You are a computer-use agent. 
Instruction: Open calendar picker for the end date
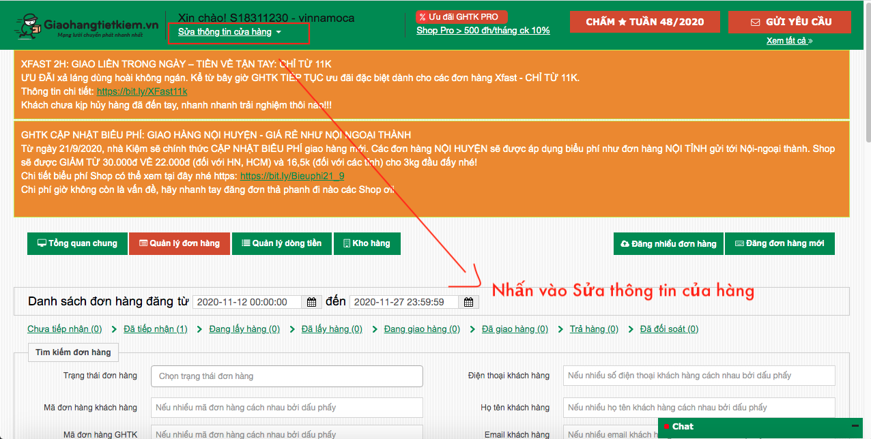468,302
